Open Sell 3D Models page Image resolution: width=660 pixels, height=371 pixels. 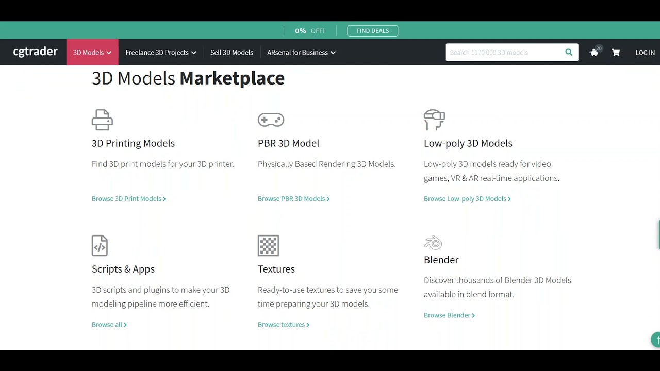point(232,53)
